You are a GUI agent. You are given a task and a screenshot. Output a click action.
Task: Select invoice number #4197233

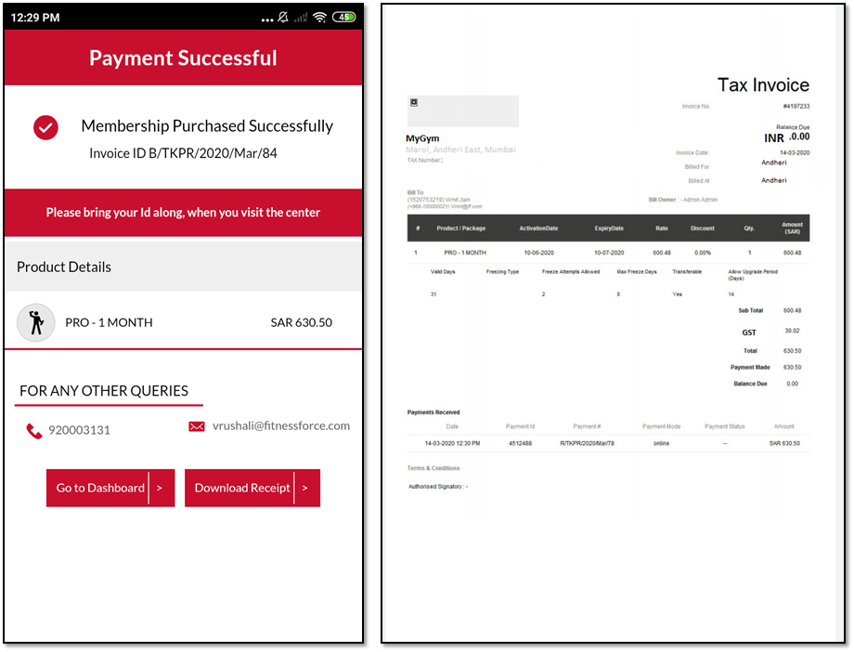796,106
